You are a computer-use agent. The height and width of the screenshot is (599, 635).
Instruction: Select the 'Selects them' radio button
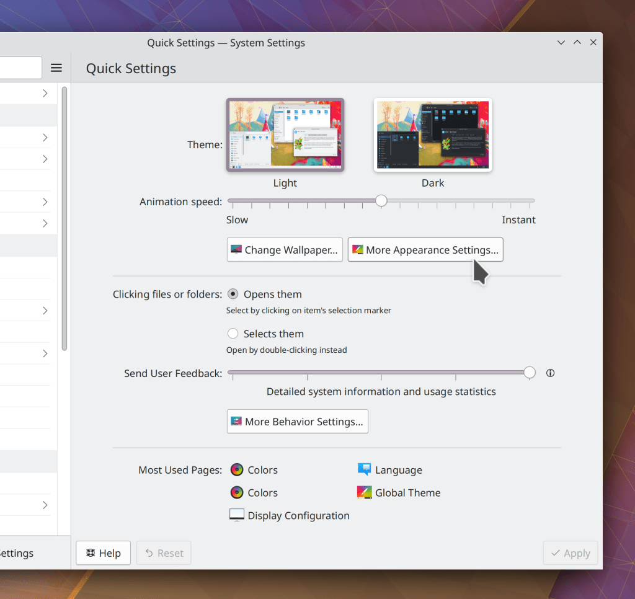tap(233, 333)
